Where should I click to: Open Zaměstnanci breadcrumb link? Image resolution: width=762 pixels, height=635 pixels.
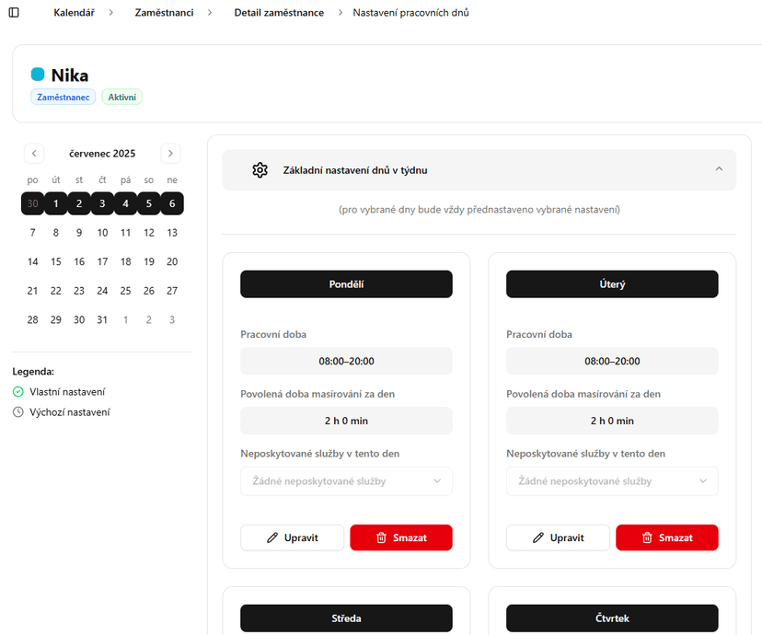pyautogui.click(x=164, y=13)
